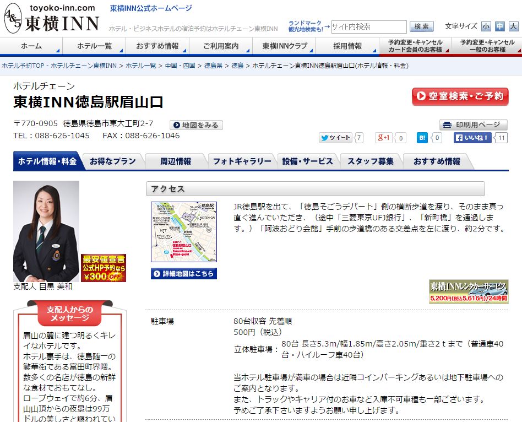Click the hotel name 東横INN徳島駅眉山口 heading
The image size is (522, 422).
pyautogui.click(x=88, y=102)
